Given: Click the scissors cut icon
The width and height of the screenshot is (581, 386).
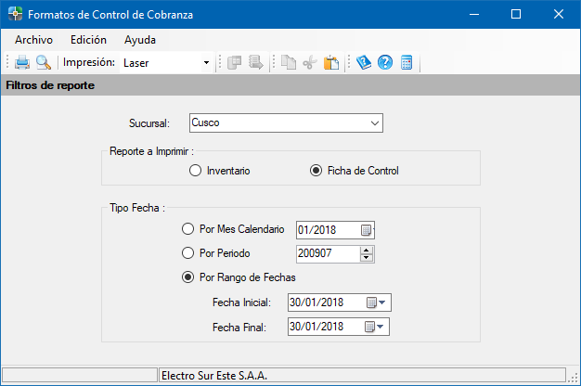Looking at the screenshot, I should [310, 62].
